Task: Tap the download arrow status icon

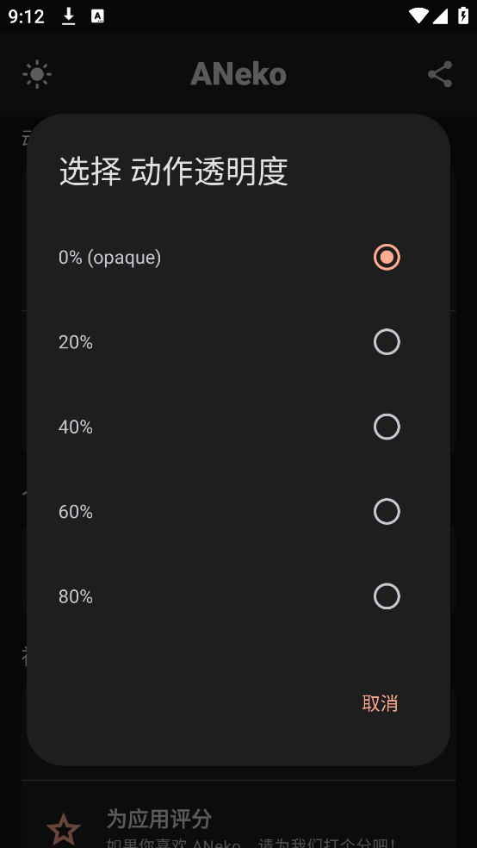Action: click(x=68, y=16)
